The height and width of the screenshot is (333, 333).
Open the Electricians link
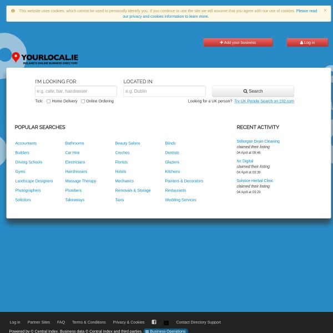pyautogui.click(x=75, y=162)
